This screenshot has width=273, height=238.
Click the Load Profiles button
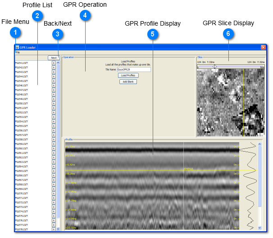pyautogui.click(x=128, y=75)
